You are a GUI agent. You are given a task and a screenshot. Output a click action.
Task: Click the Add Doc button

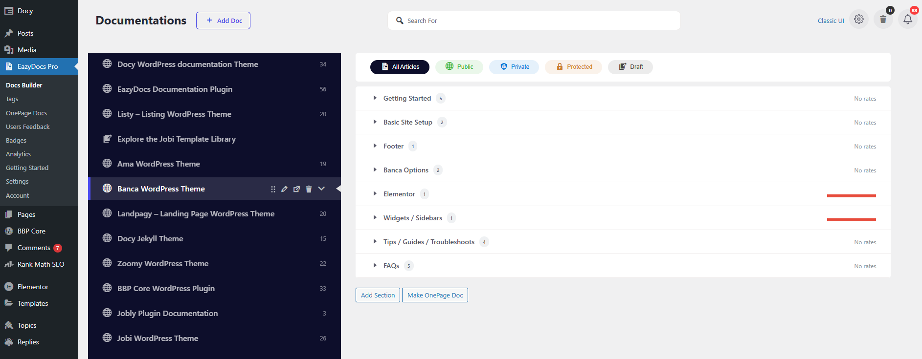[x=223, y=21]
